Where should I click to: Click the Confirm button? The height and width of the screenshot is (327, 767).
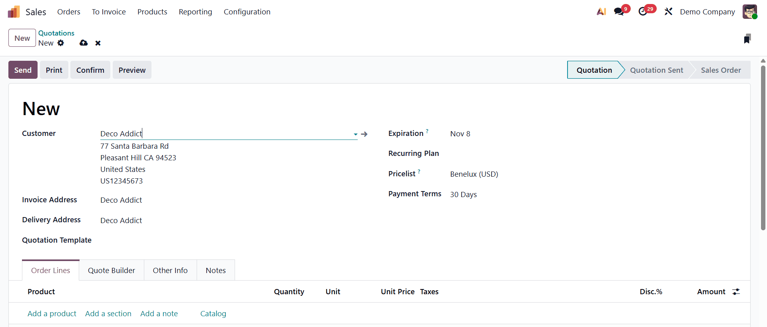tap(90, 70)
